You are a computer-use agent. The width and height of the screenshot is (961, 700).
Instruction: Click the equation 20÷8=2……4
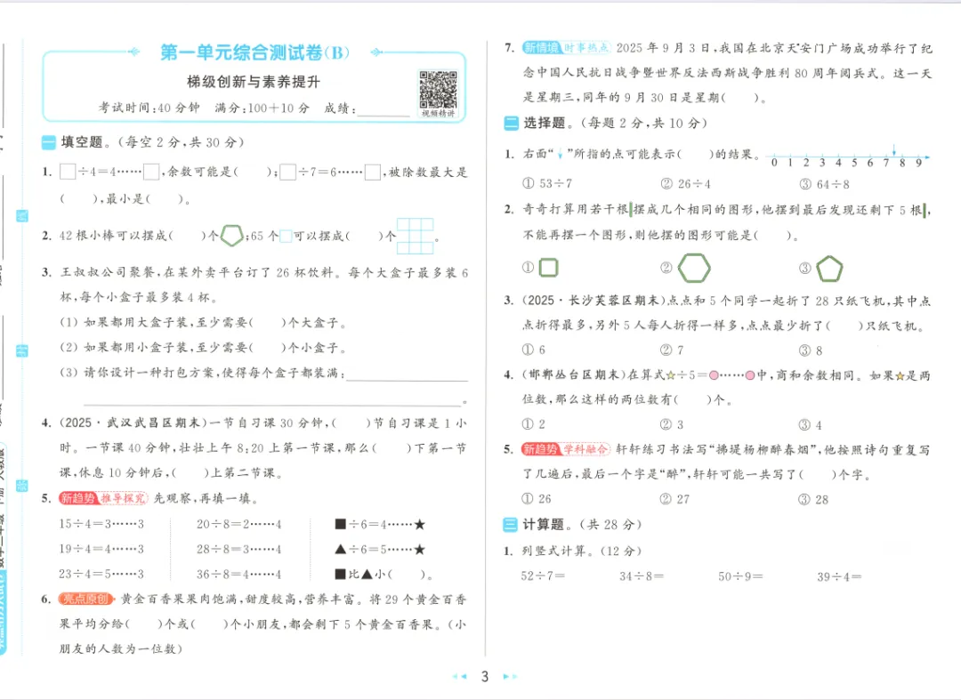coord(239,524)
